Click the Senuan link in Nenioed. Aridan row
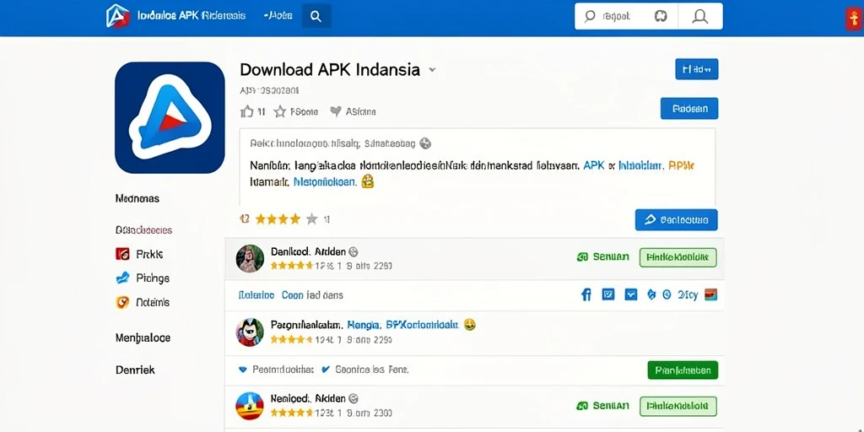The width and height of the screenshot is (864, 432). pos(611,406)
